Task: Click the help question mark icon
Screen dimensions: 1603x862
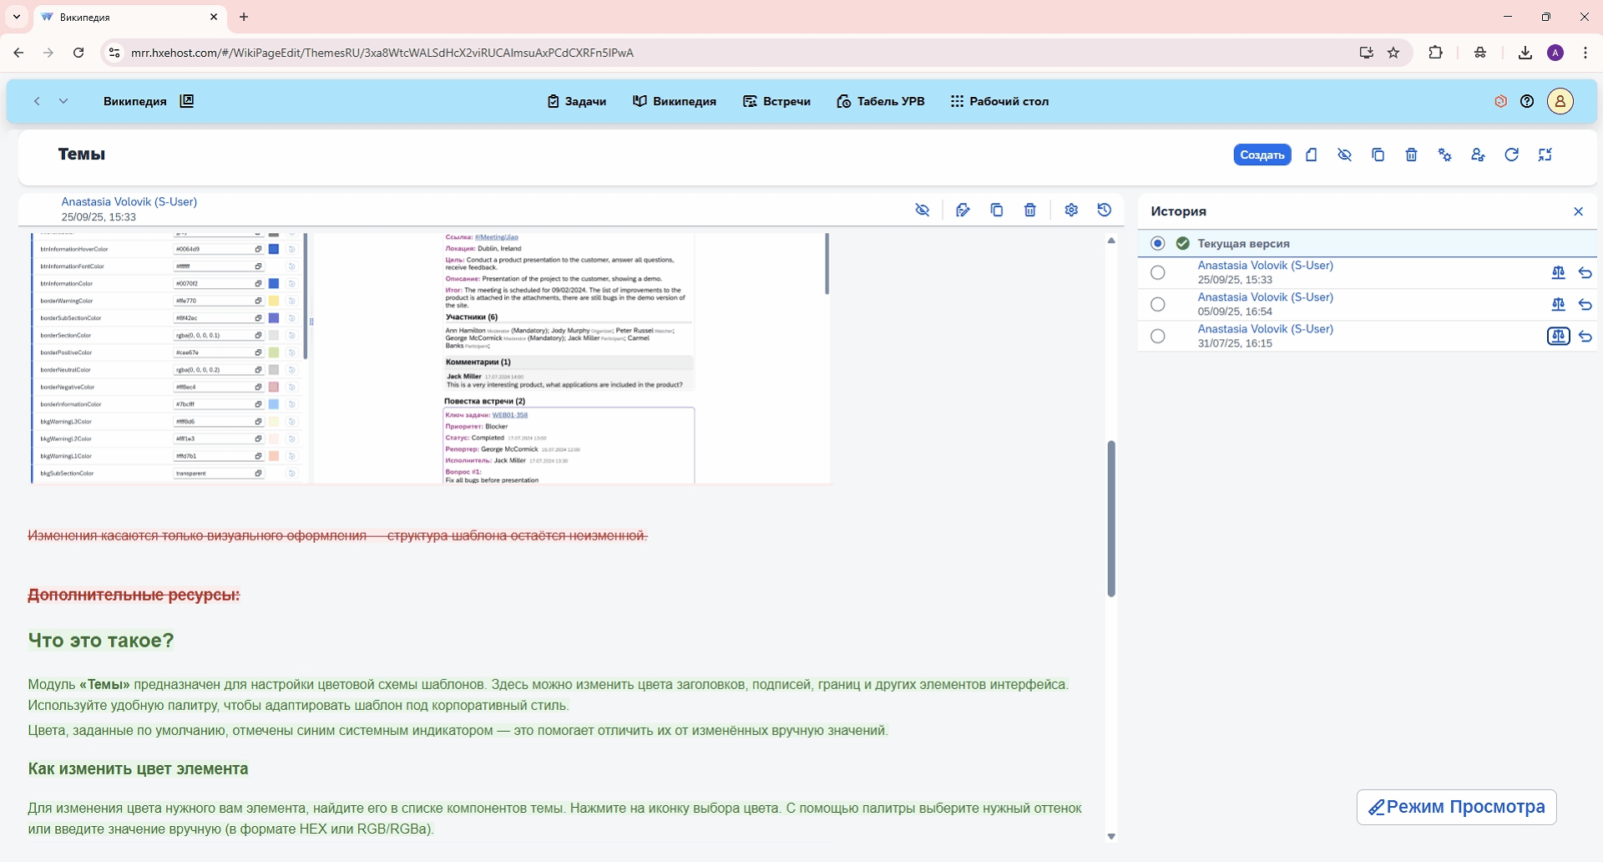Action: tap(1527, 102)
